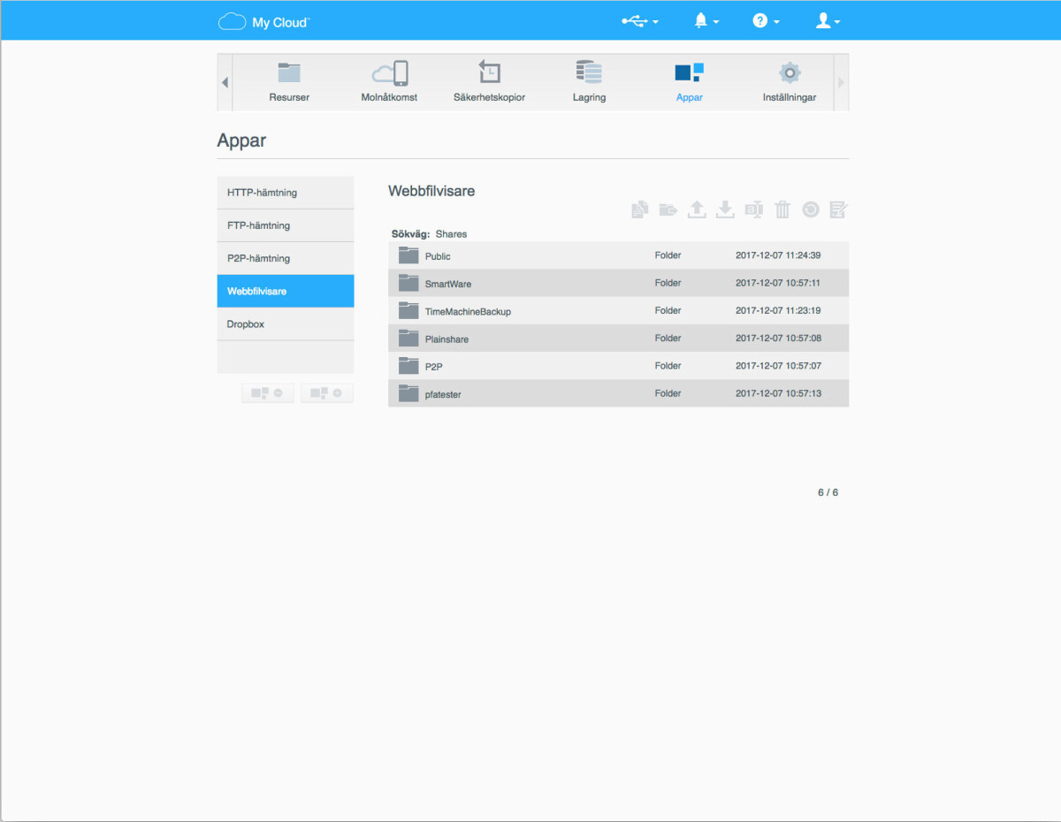
Task: Select Dropbox in the sidebar
Action: pos(286,324)
